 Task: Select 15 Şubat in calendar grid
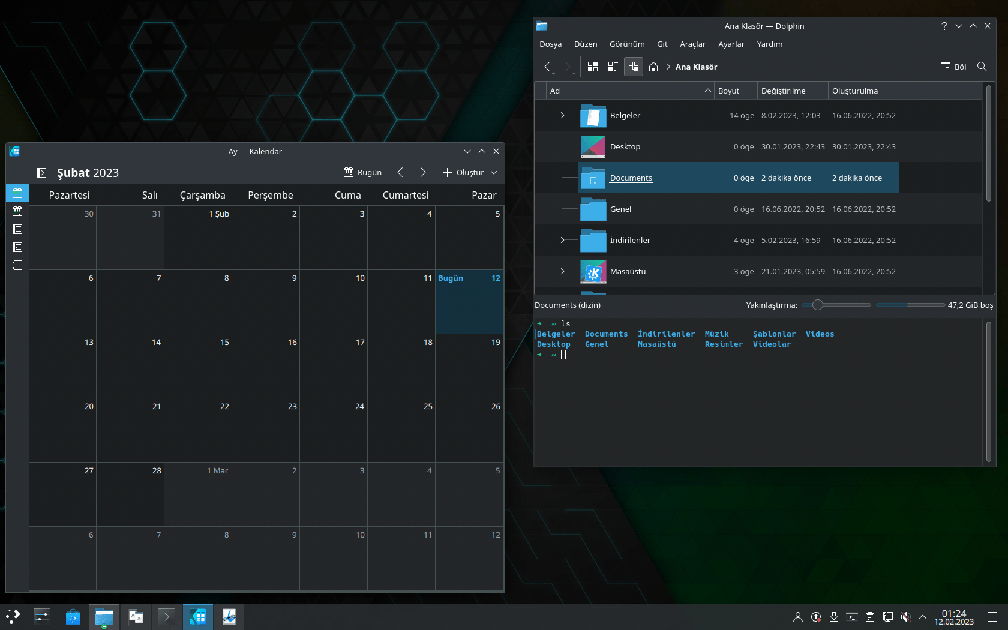(198, 365)
